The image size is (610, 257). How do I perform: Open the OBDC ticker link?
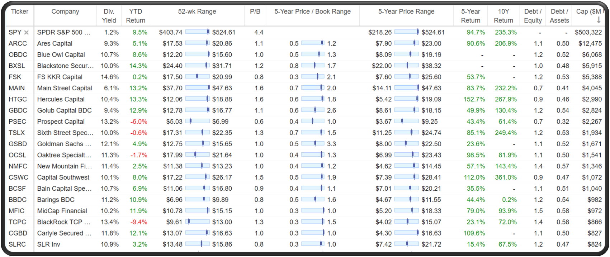click(x=18, y=54)
